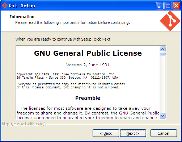
Task: Click the 'GNU General Public License' heading
Action: [88, 53]
